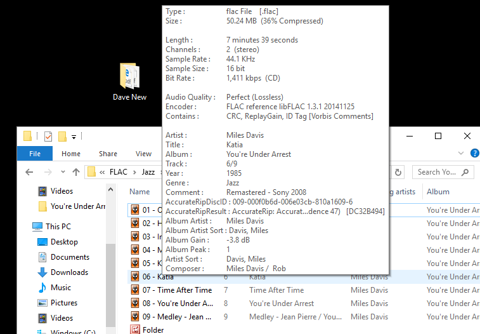Navigate up one folder level with Up arrow
Screen dimensions: 480x334
pyautogui.click(x=76, y=172)
